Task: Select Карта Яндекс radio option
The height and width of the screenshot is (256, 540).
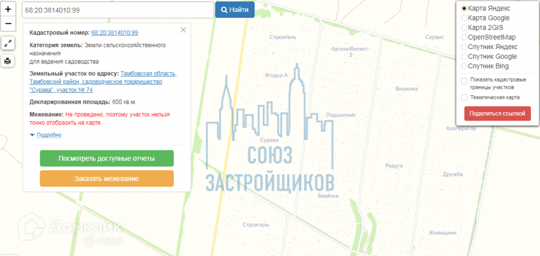Action: coord(464,8)
